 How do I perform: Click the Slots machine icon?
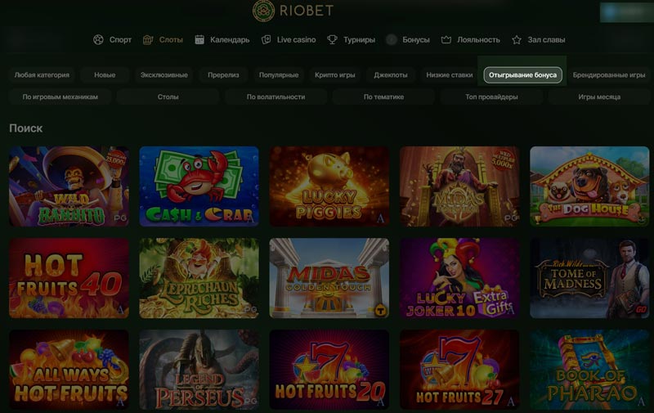(148, 39)
